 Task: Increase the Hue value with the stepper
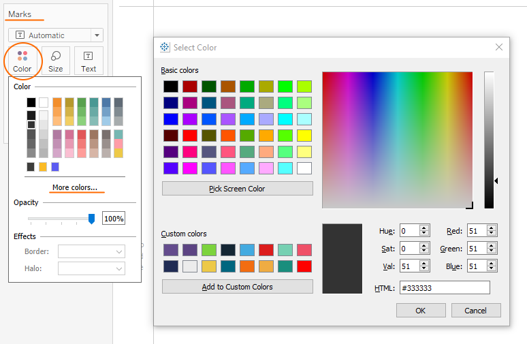[x=425, y=228]
